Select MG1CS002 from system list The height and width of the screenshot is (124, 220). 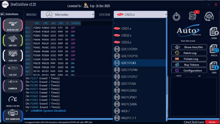pyautogui.click(x=140, y=90)
